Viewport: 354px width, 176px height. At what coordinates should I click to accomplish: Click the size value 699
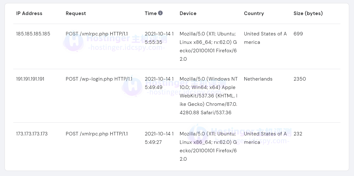coord(298,34)
